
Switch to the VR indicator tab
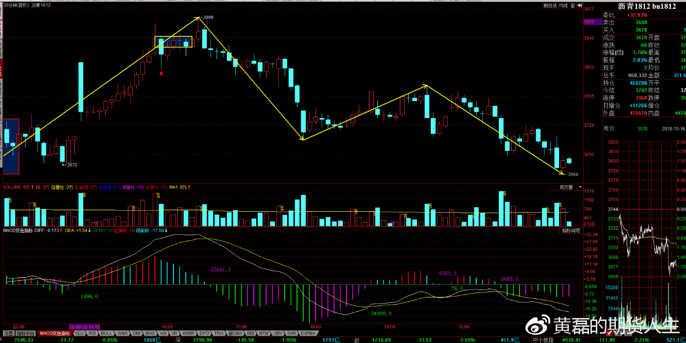175,333
